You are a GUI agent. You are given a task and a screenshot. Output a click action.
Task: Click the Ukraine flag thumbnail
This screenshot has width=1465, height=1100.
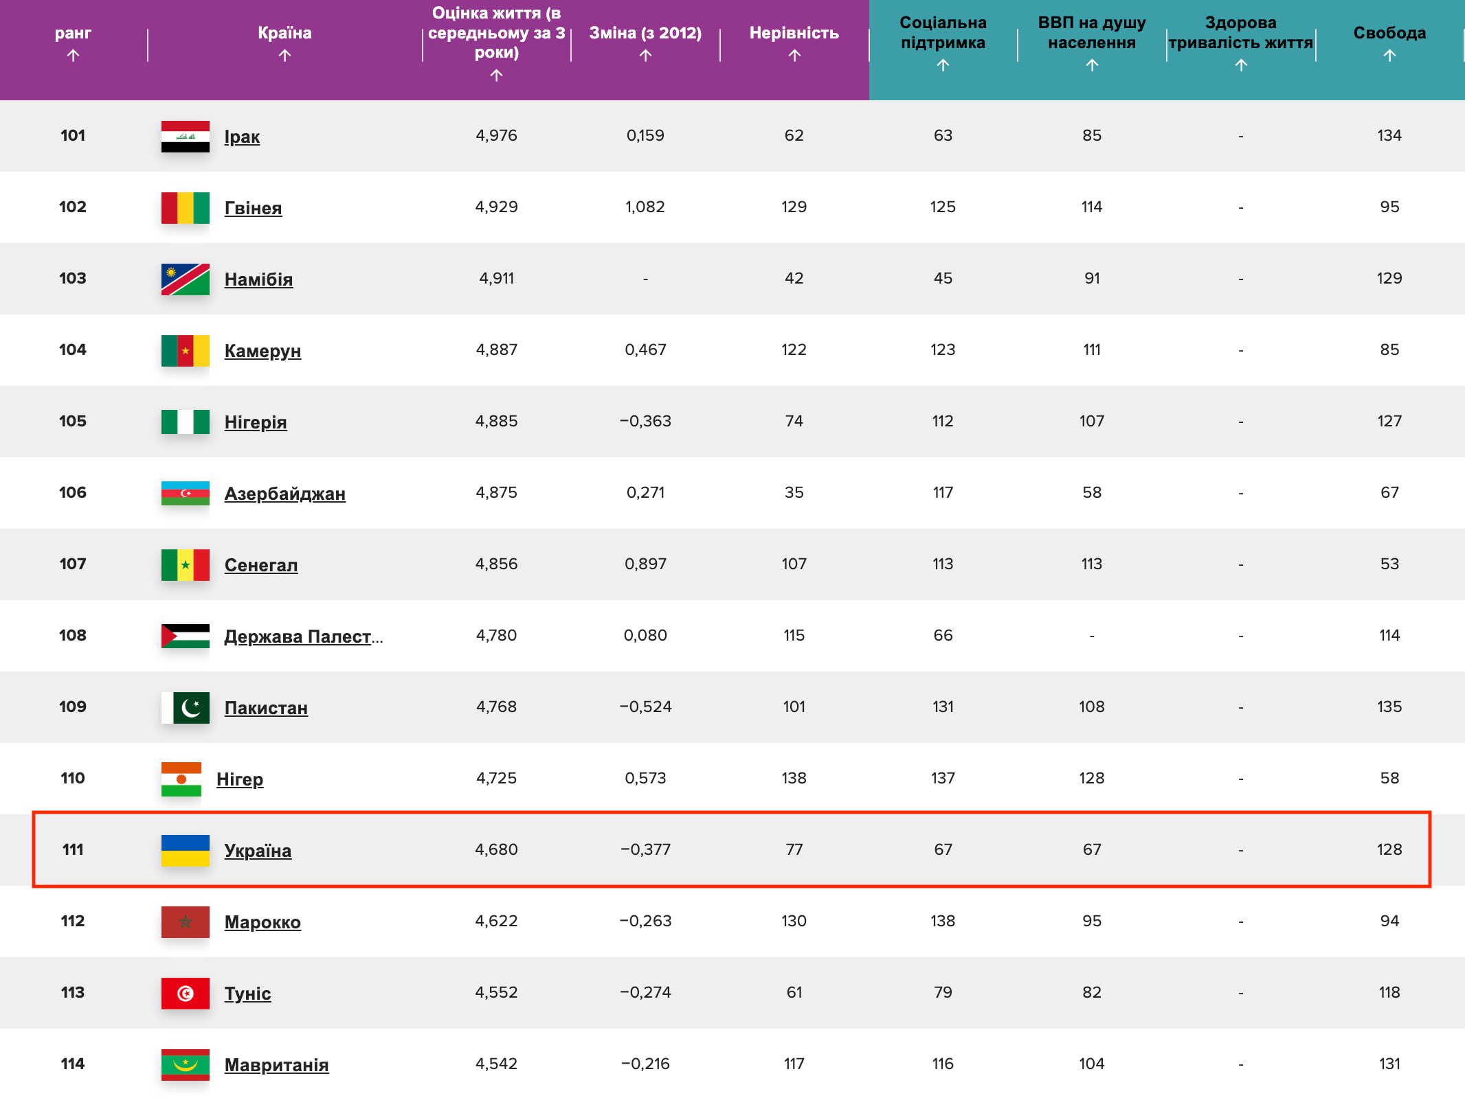click(185, 850)
